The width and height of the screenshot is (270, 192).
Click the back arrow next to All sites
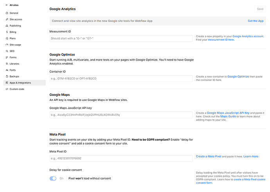click(x=7, y=5)
